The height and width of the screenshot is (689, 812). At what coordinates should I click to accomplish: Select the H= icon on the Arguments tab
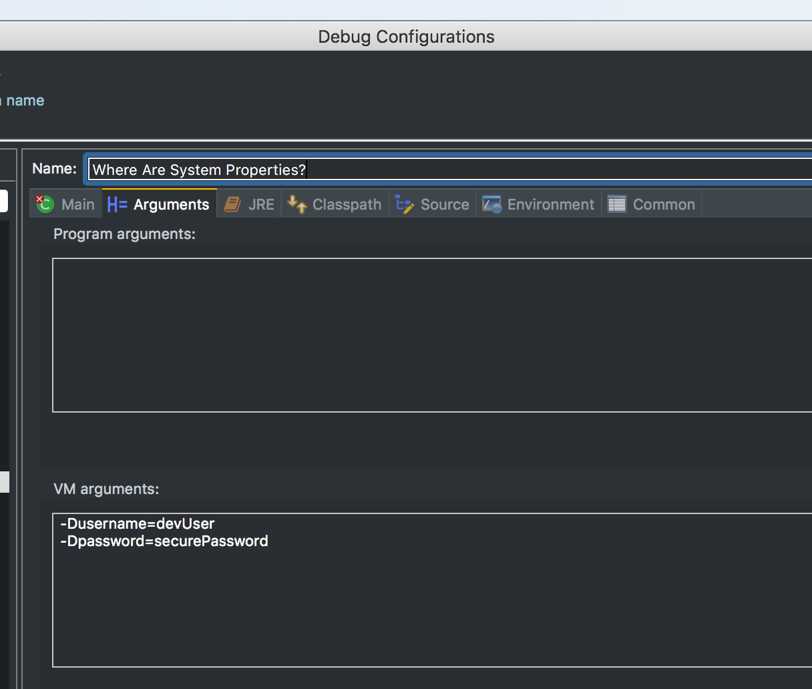(x=117, y=204)
